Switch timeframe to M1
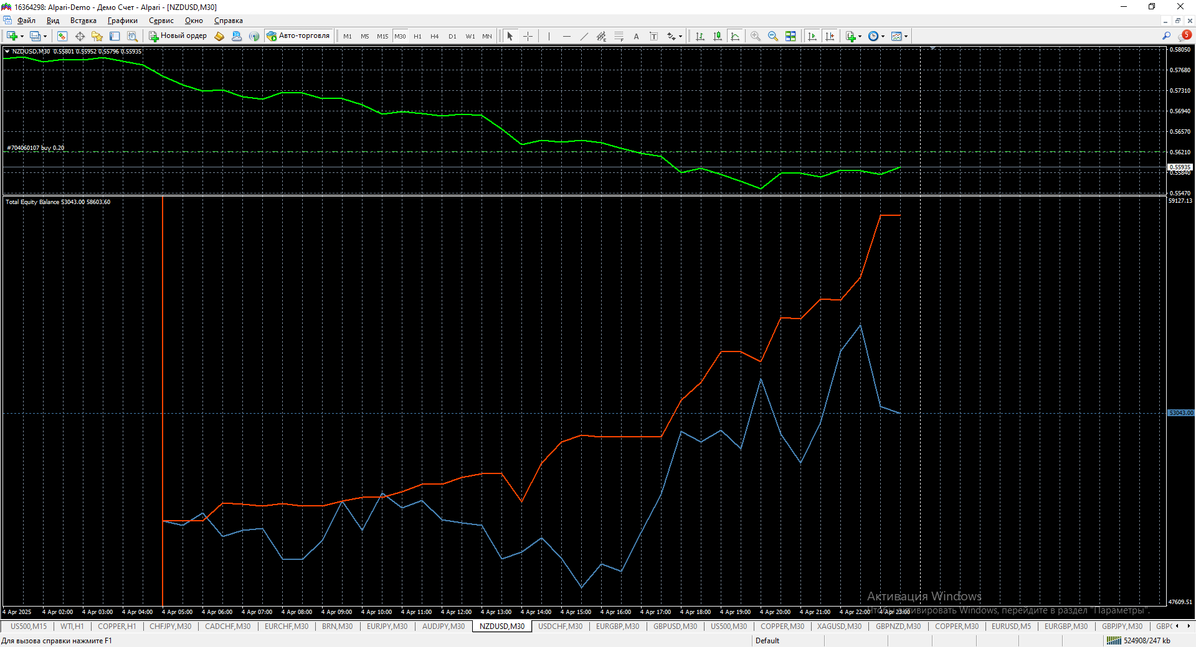The width and height of the screenshot is (1196, 647). [x=348, y=36]
